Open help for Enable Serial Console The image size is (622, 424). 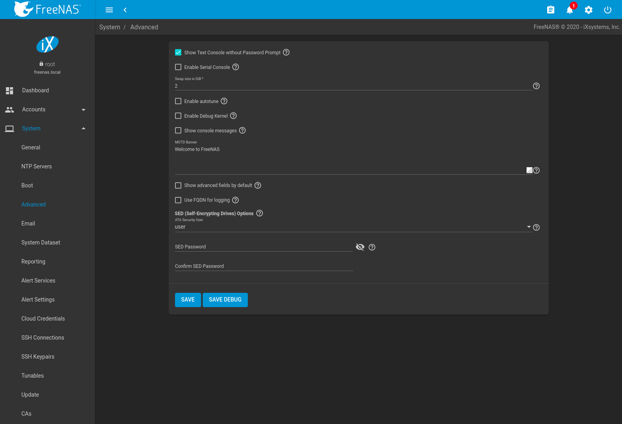[236, 67]
